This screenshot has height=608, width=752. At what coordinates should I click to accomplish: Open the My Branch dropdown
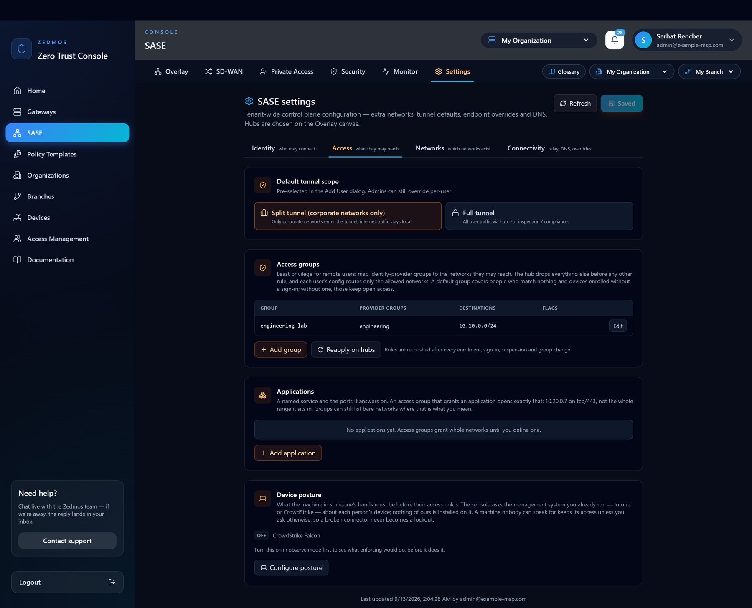pyautogui.click(x=709, y=71)
